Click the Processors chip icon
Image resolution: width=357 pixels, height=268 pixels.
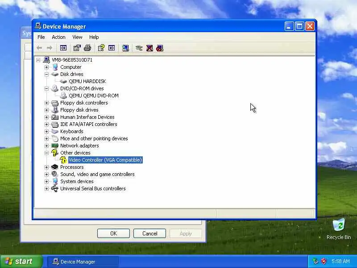click(x=55, y=167)
